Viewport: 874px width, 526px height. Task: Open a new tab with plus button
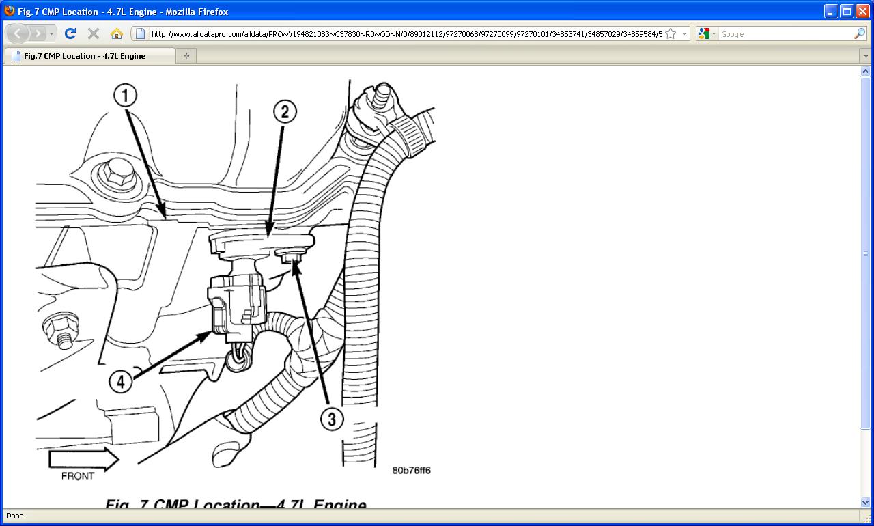(186, 56)
